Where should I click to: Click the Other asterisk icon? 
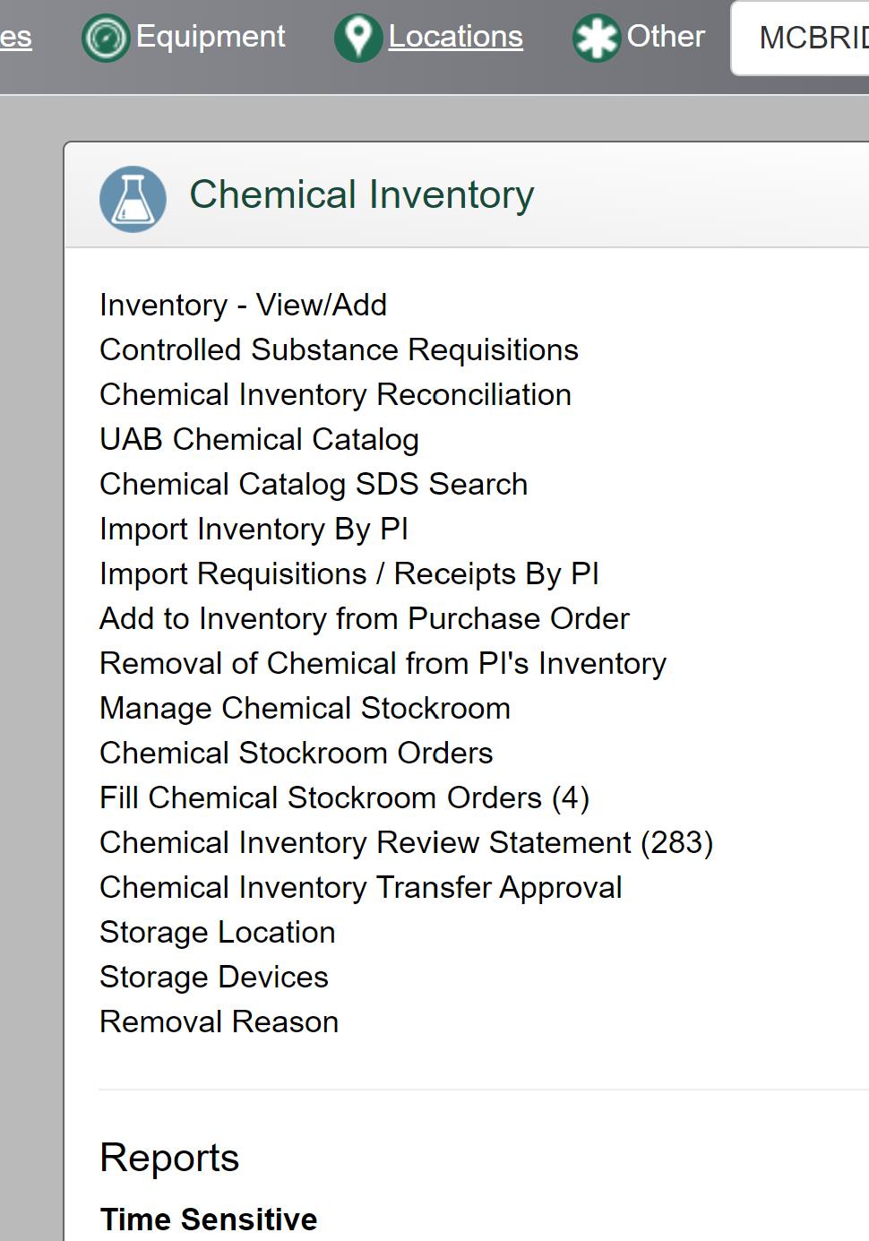[597, 39]
